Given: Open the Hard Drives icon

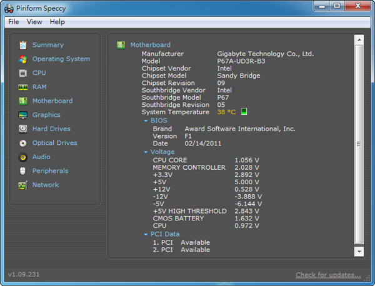Looking at the screenshot, I should pyautogui.click(x=23, y=129).
